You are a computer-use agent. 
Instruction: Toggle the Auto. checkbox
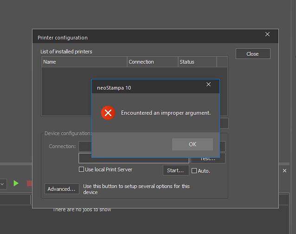[194, 171]
